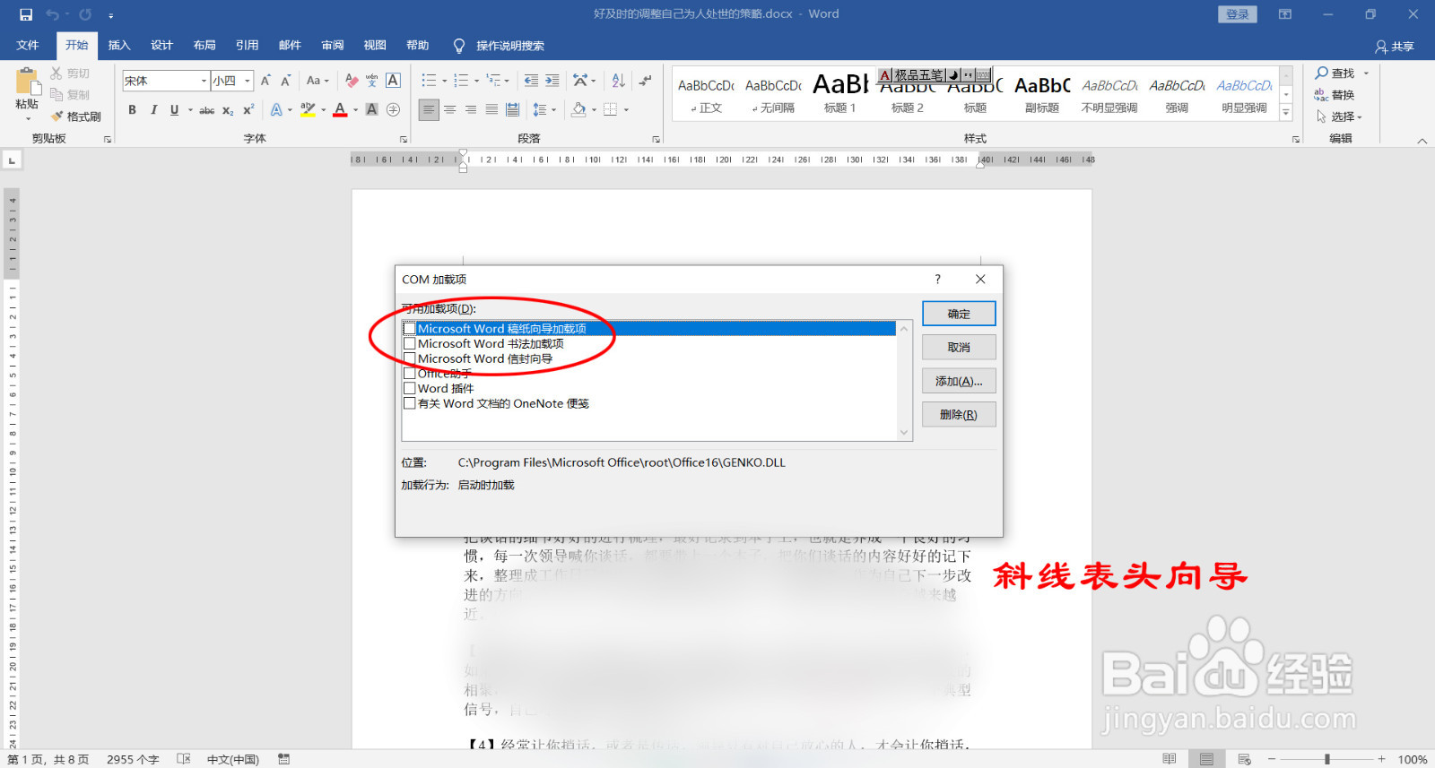Show paragraph marks icon

tap(646, 81)
